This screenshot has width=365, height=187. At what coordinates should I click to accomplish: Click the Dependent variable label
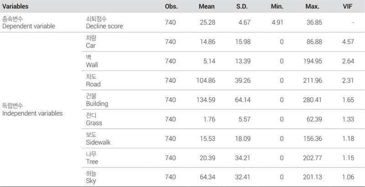coord(28,26)
